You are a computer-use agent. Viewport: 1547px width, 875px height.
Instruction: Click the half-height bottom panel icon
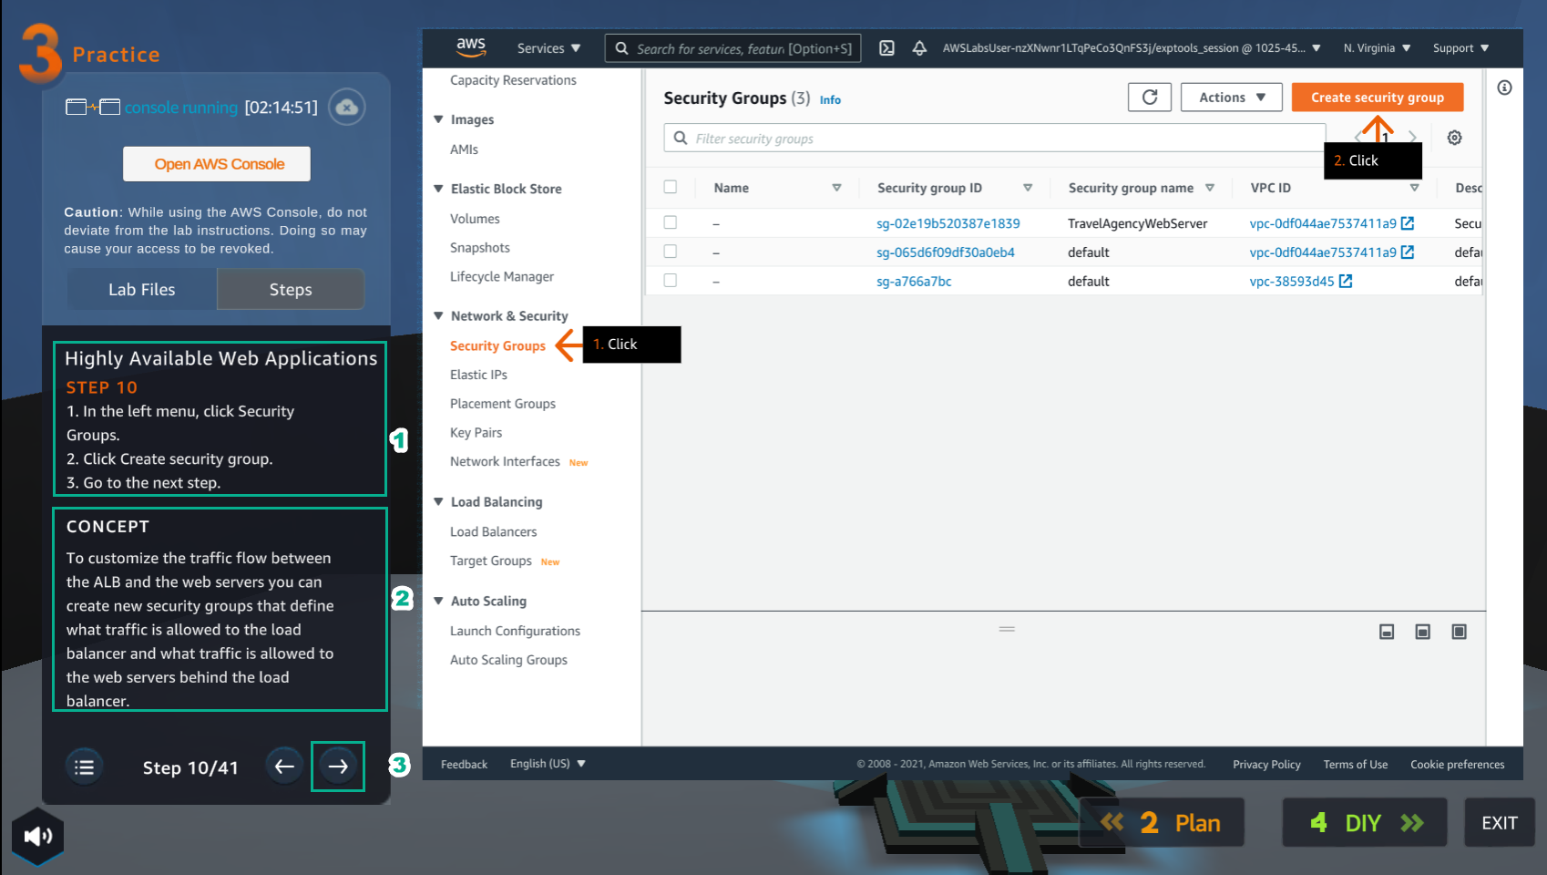pyautogui.click(x=1423, y=632)
